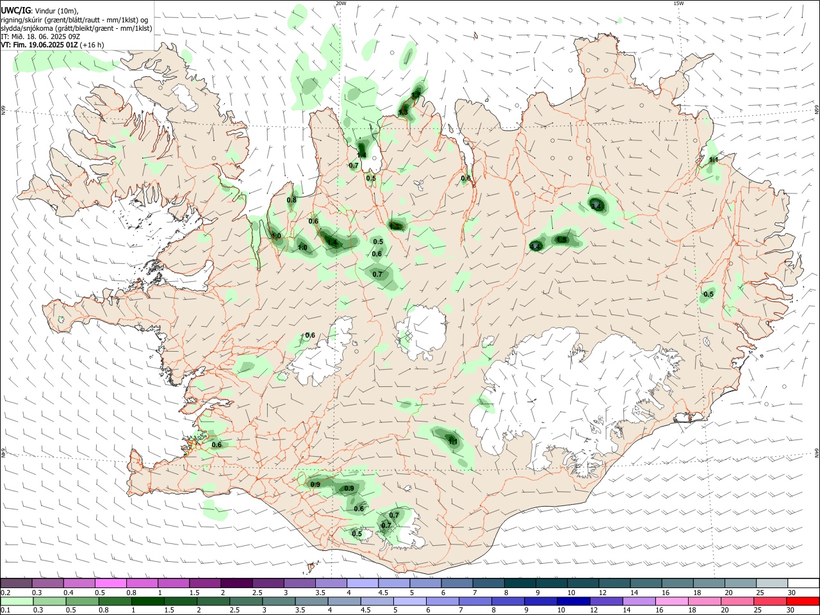The height and width of the screenshot is (615, 820).
Task: Click the darkest green 1–1.5 rain legend swatch
Action: point(148,602)
